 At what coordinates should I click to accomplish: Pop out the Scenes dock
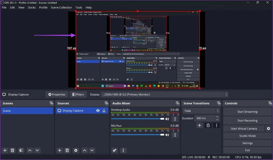click(x=52, y=103)
